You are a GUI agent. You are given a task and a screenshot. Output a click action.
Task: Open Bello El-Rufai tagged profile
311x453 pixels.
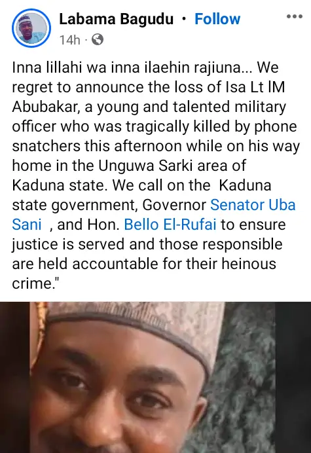170,225
